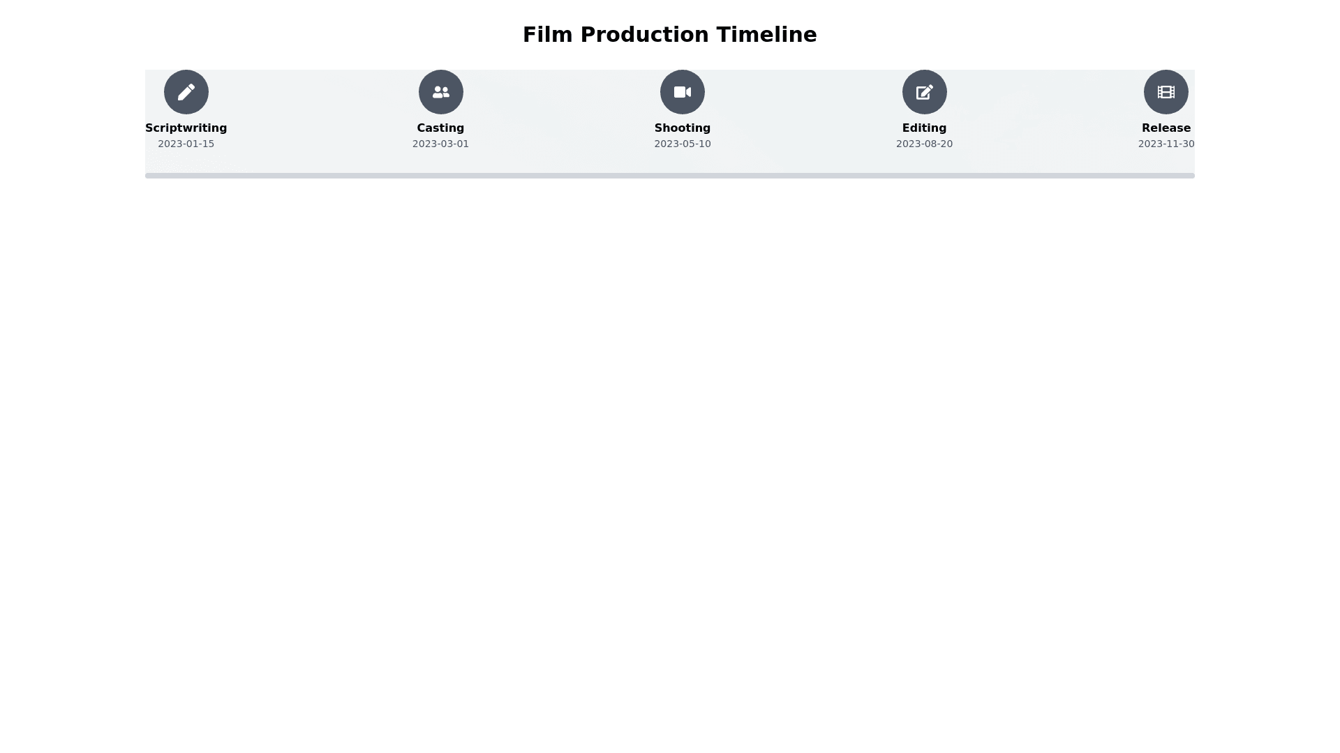The height and width of the screenshot is (753, 1340).
Task: Open the Editing pen-and-square icon
Action: pyautogui.click(x=924, y=92)
